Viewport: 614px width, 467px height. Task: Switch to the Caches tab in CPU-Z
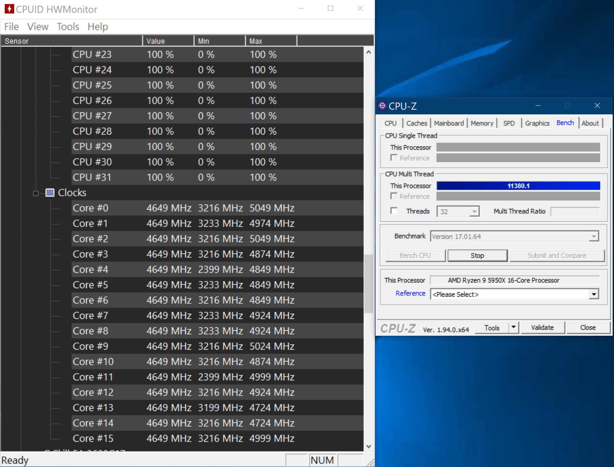click(x=417, y=123)
